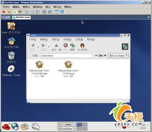Switch to the 主页 home tab

pos(6,17)
